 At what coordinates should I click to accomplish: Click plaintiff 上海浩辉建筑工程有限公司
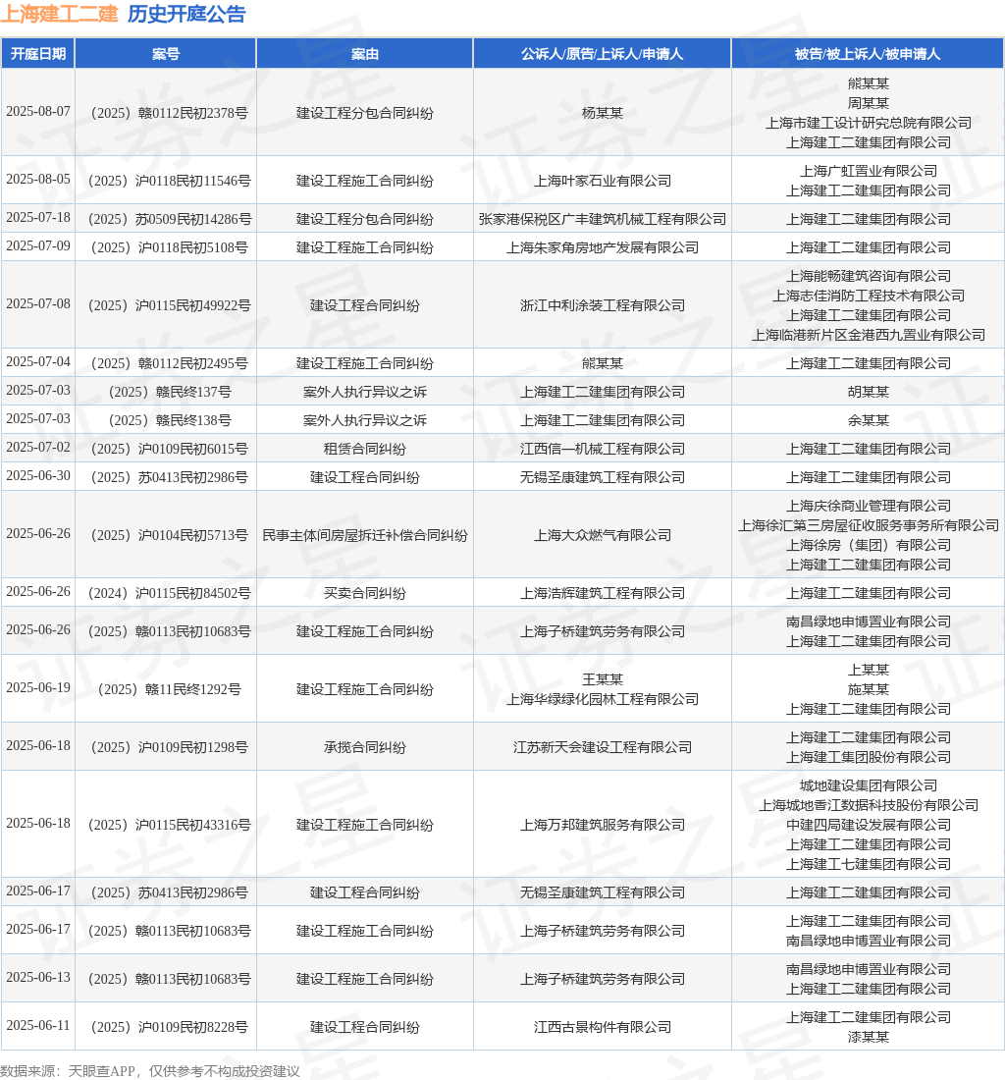coord(603,593)
